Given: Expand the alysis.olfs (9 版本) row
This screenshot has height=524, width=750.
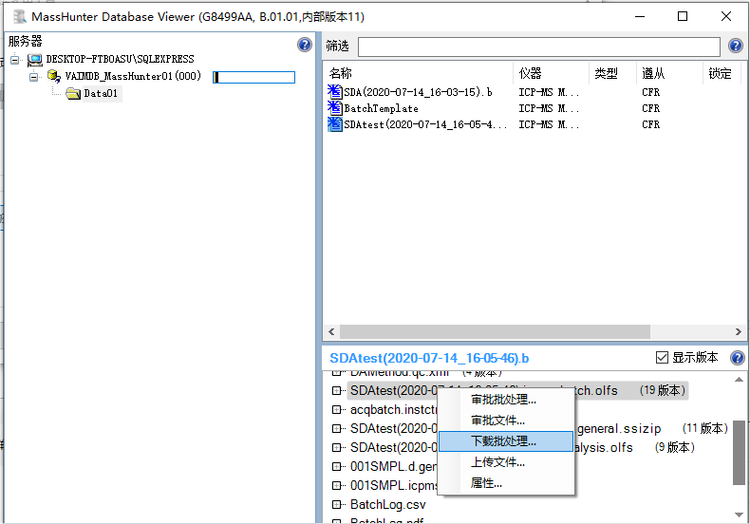Looking at the screenshot, I should pos(336,447).
